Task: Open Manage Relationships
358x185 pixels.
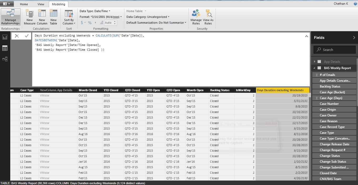Action: (11, 16)
